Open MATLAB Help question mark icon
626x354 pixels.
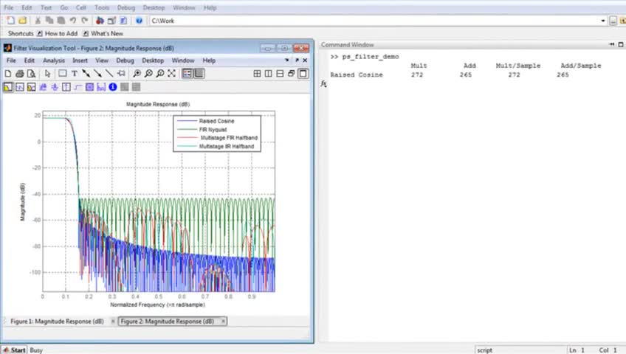139,21
